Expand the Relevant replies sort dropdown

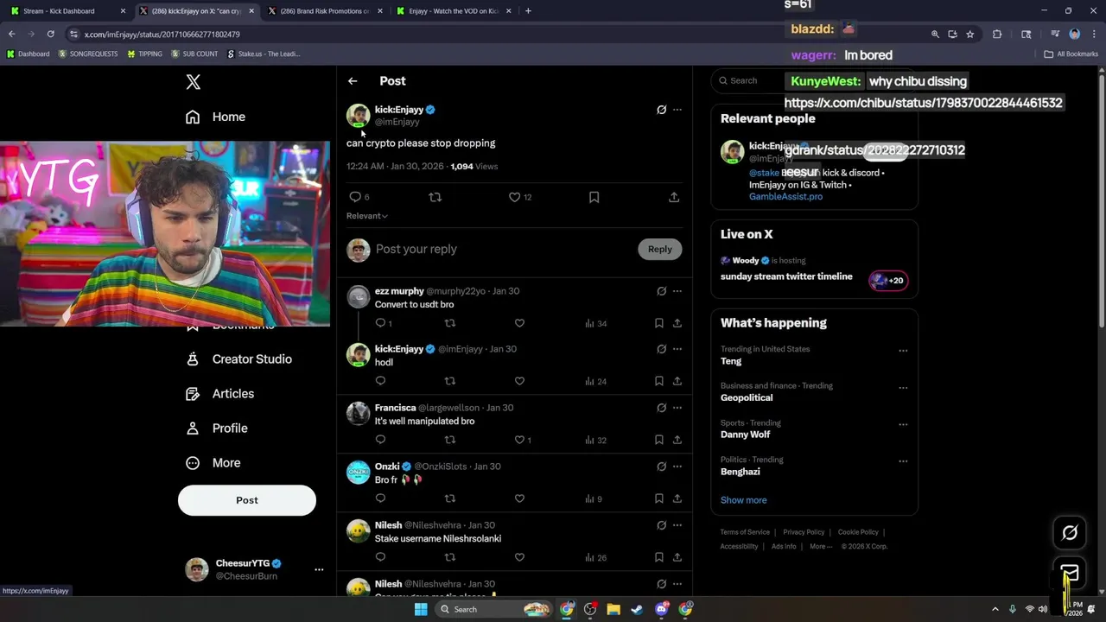point(367,216)
